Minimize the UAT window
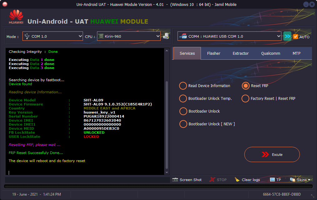Screen dimensions: 317x200 (x=306, y=4)
